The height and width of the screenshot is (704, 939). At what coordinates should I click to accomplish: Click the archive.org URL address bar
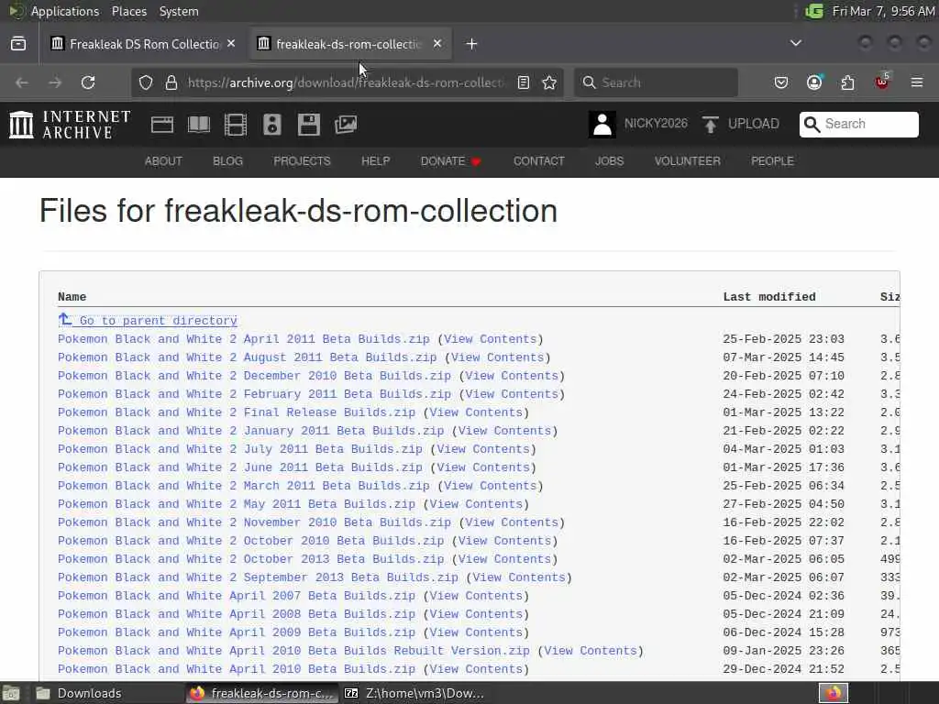coord(345,82)
